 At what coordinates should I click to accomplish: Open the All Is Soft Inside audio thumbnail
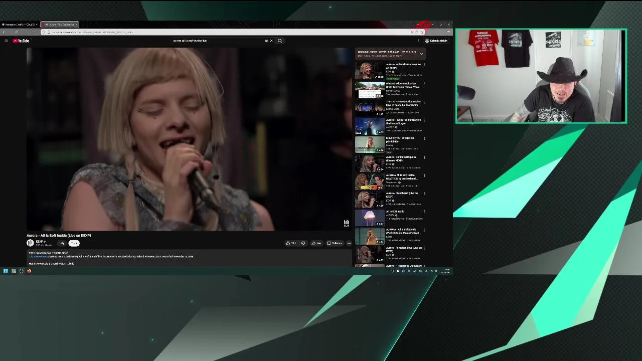pyautogui.click(x=370, y=217)
